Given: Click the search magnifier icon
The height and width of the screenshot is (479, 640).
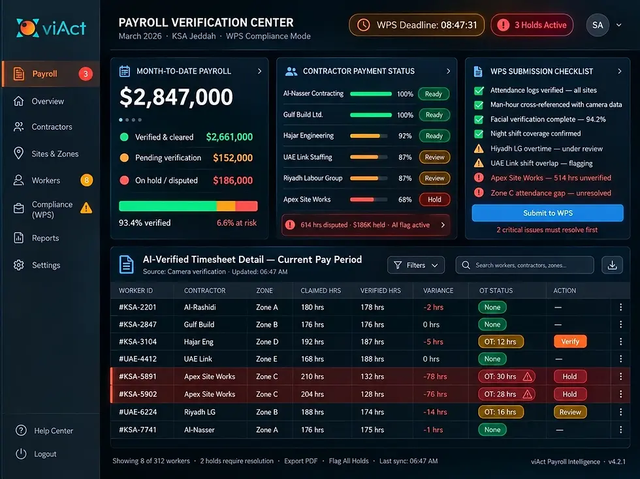Looking at the screenshot, I should tap(466, 265).
